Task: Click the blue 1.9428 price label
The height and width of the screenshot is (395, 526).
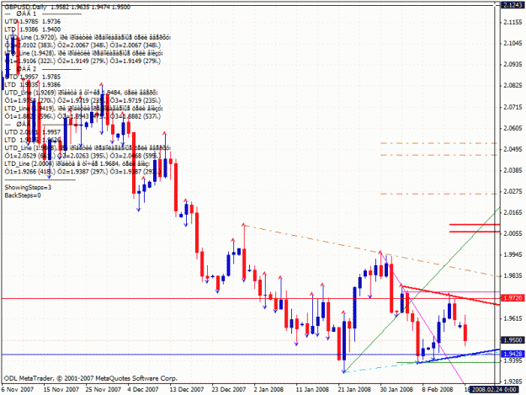Action: click(x=513, y=354)
